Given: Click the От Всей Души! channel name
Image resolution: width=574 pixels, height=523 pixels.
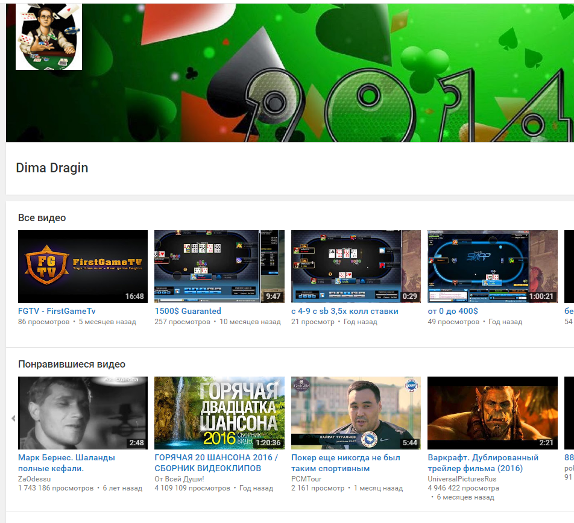Looking at the screenshot, I should [x=180, y=479].
